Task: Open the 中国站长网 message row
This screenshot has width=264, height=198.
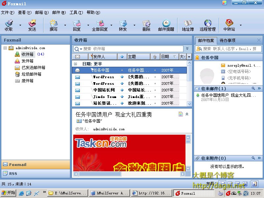Action: (x=129, y=90)
